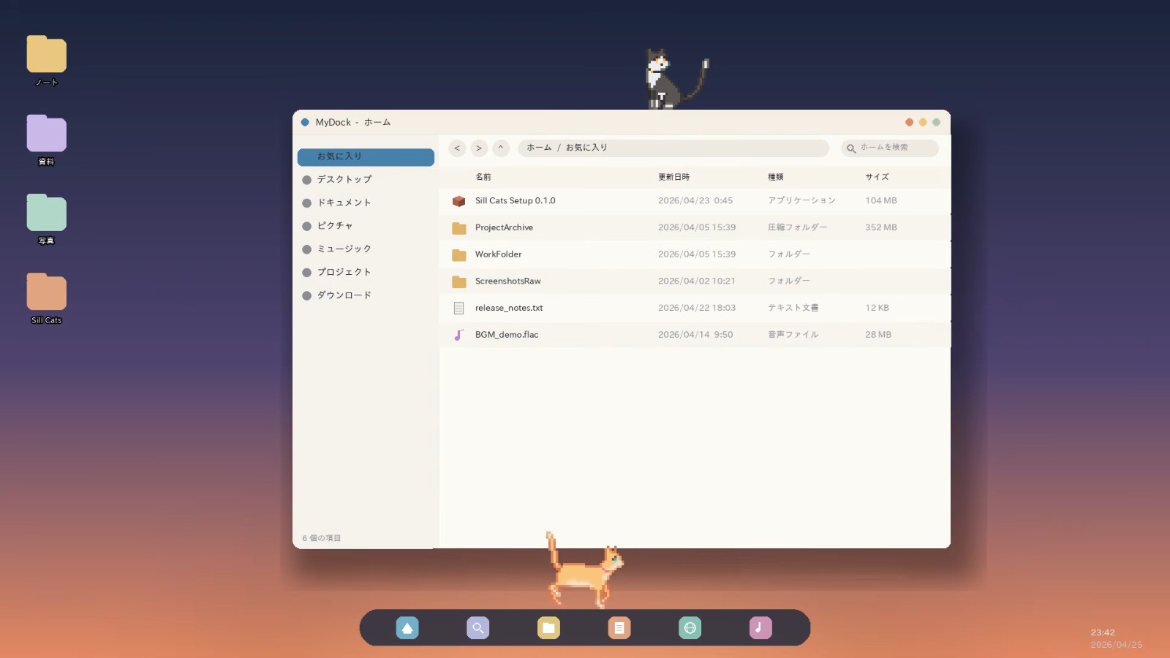Viewport: 1170px width, 658px height.
Task: Open the Sill Cats desktop folder
Action: point(46,292)
